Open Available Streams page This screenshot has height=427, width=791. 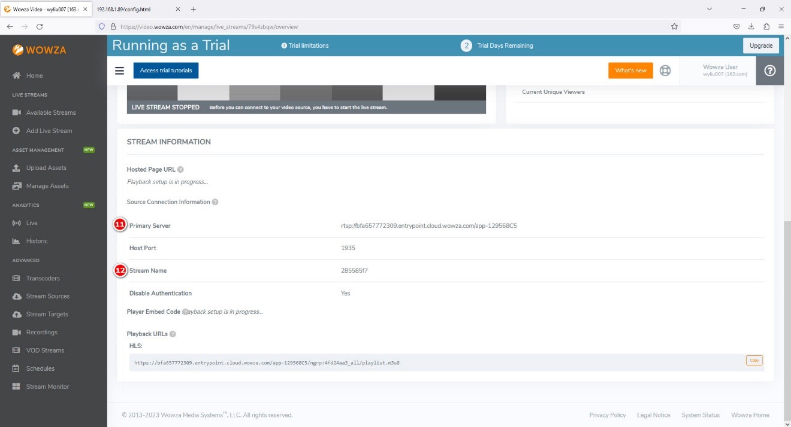pos(51,112)
